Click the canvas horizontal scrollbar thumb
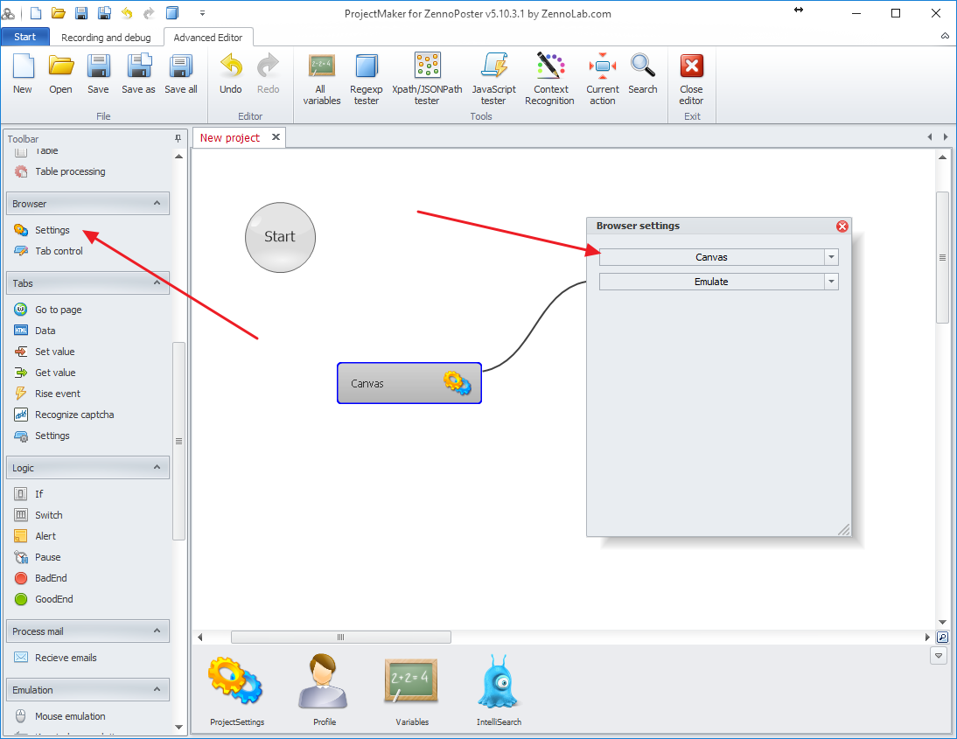The image size is (957, 739). (x=340, y=637)
